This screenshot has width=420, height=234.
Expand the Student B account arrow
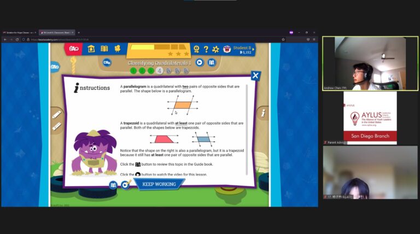tap(253, 49)
